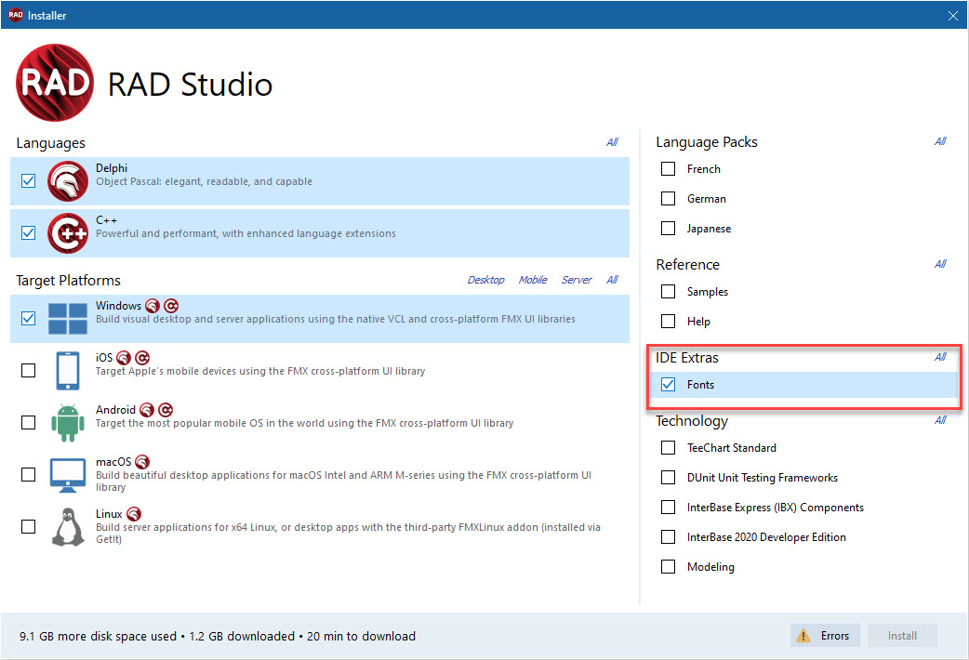Uncheck the Windows platform checkbox
Viewport: 969px width, 660px height.
29,319
